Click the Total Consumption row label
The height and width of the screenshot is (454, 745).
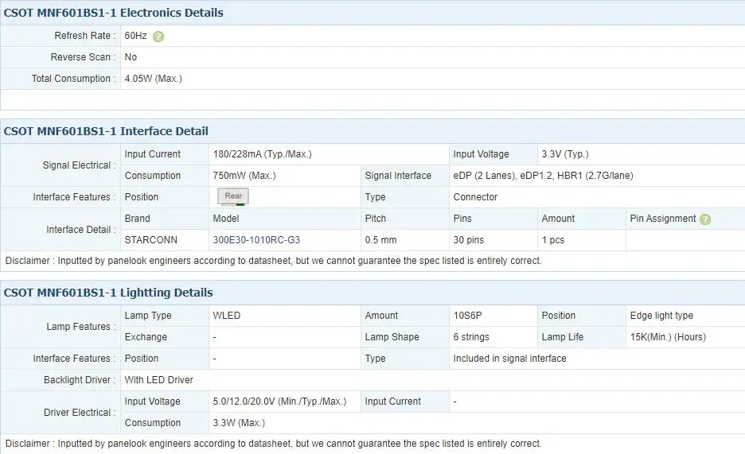(x=74, y=79)
